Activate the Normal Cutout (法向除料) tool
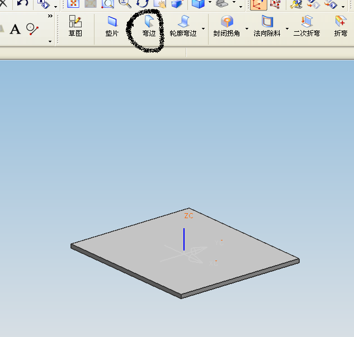Viewport: 354px width, 337px height. [x=267, y=26]
